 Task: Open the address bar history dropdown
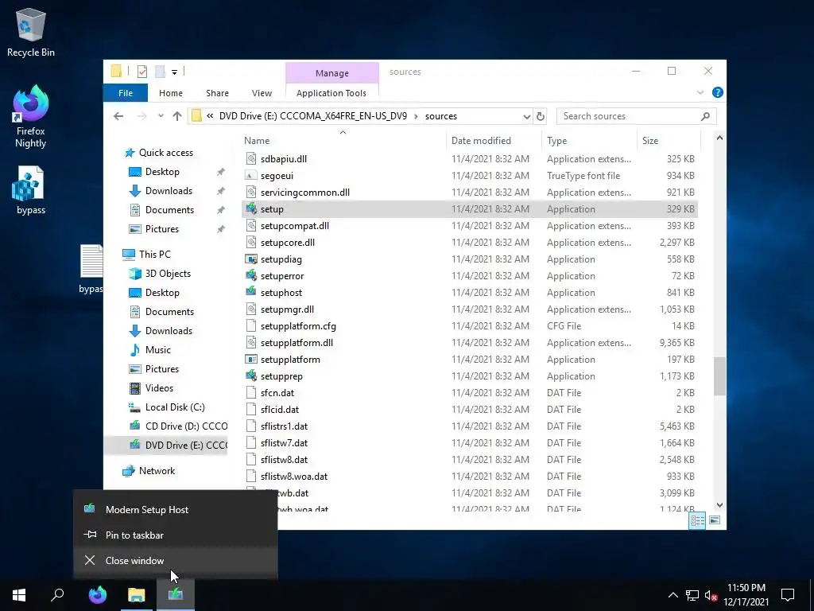coord(526,116)
